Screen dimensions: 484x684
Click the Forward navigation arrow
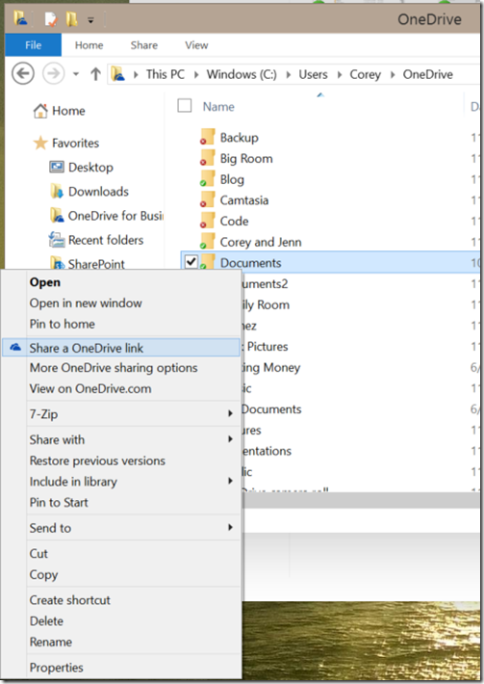(x=54, y=73)
